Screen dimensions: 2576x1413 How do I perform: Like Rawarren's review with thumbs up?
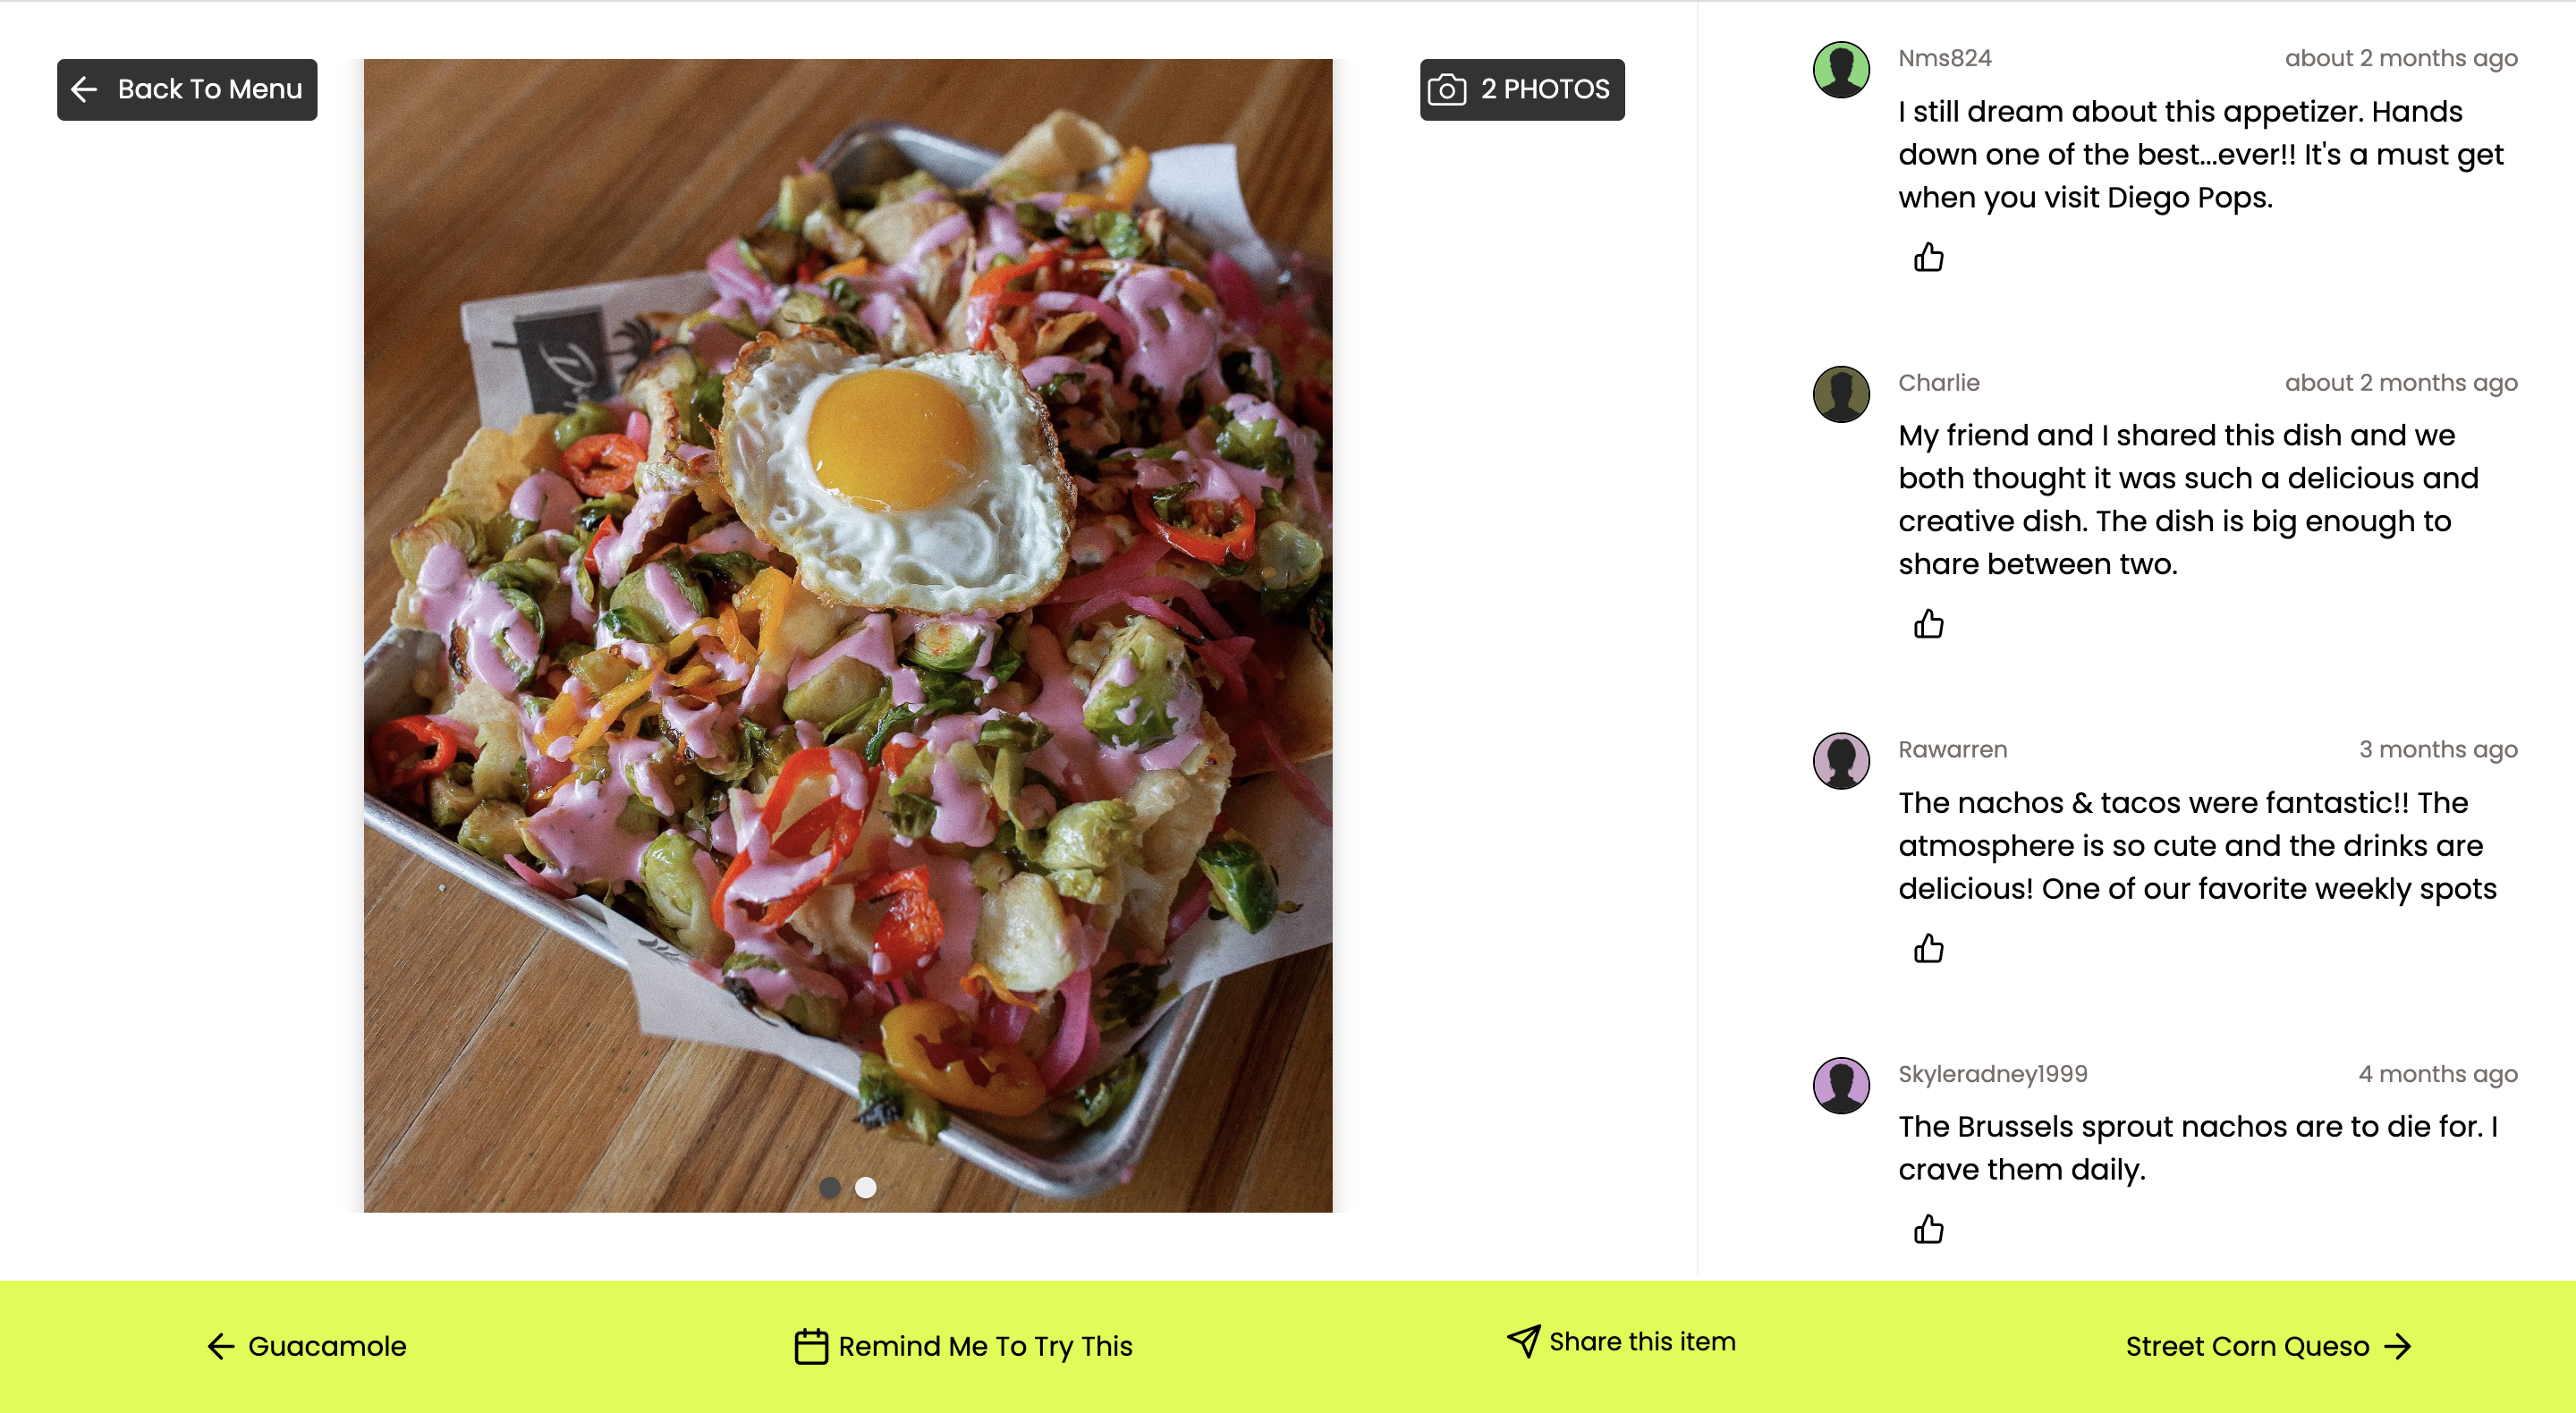click(x=1929, y=949)
